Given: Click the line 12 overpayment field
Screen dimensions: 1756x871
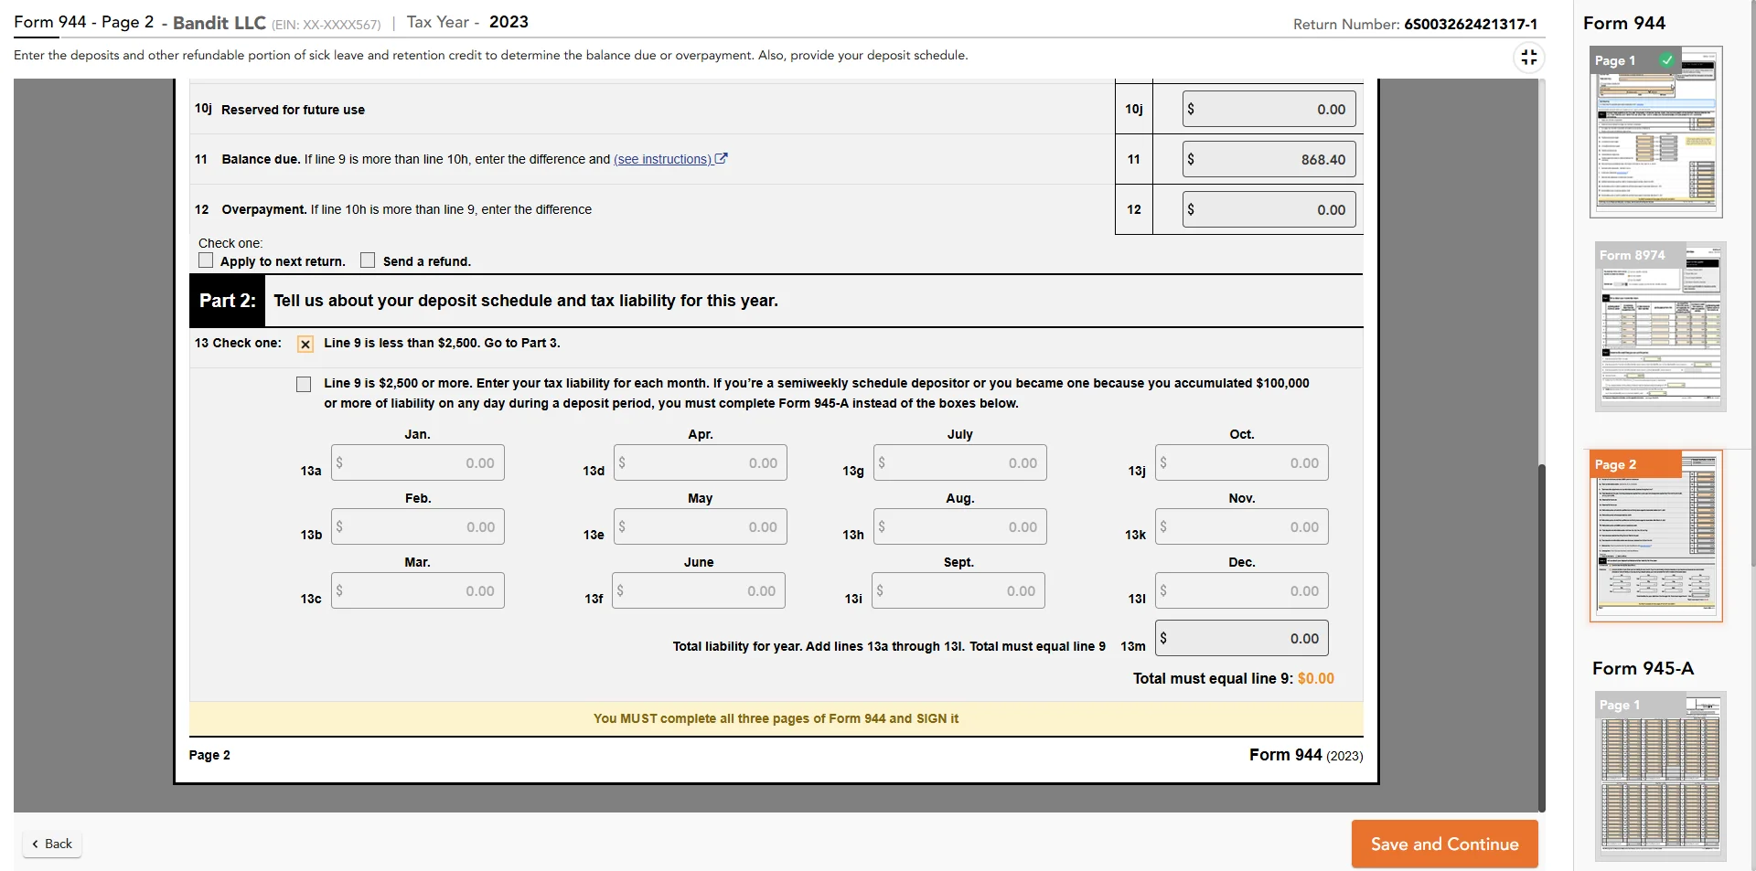Looking at the screenshot, I should pyautogui.click(x=1269, y=209).
